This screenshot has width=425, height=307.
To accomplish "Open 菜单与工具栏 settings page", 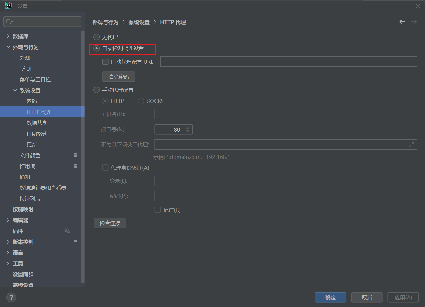I will 35,80.
